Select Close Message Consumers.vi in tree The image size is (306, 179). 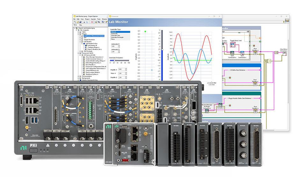(x=94, y=57)
